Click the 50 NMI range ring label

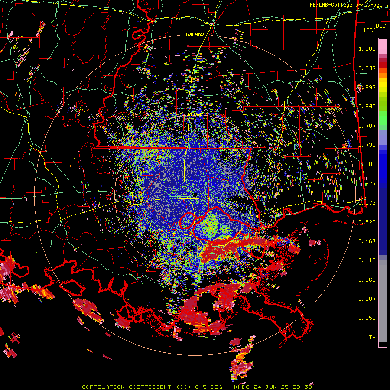[x=195, y=114]
